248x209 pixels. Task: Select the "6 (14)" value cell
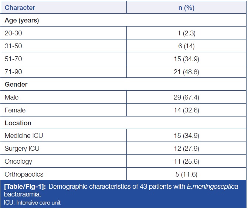pyautogui.click(x=186, y=46)
